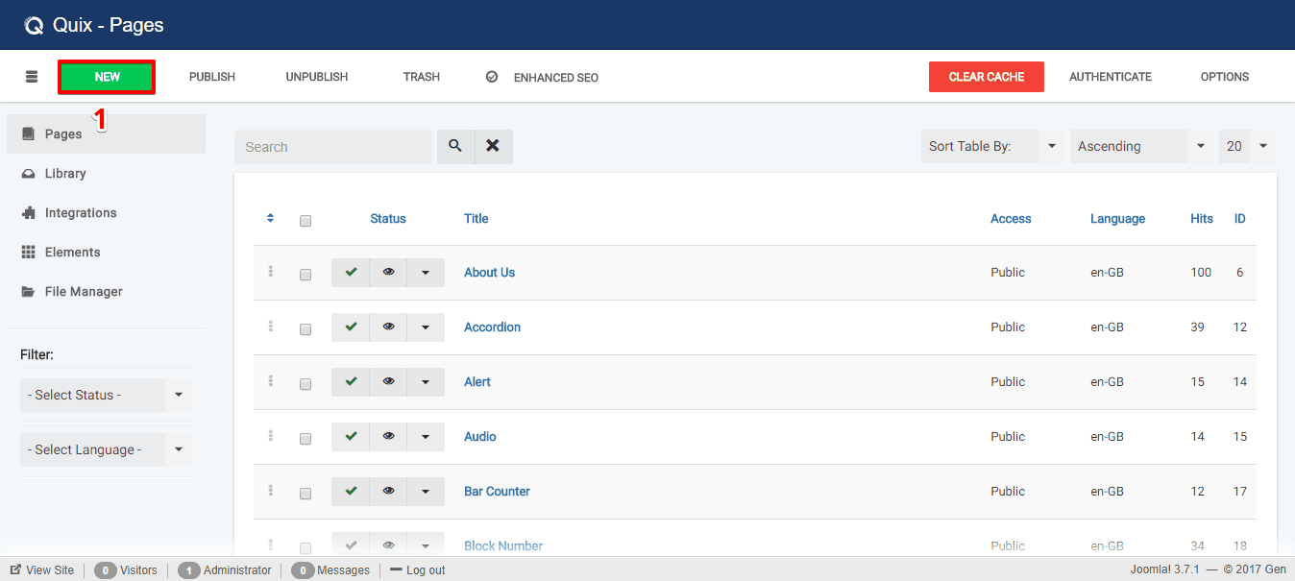Image resolution: width=1295 pixels, height=581 pixels.
Task: Check the Bar Counter row checkbox
Action: 305,494
